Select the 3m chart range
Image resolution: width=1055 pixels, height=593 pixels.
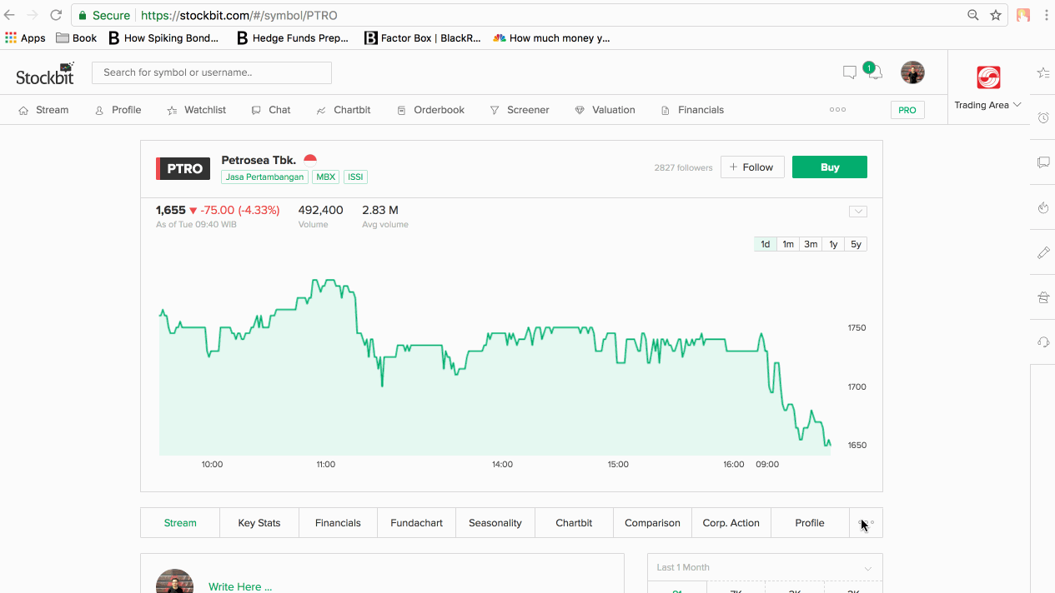coord(811,244)
